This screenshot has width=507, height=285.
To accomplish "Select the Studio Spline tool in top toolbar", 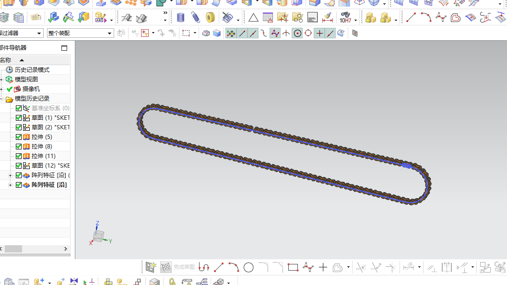I will (x=441, y=17).
